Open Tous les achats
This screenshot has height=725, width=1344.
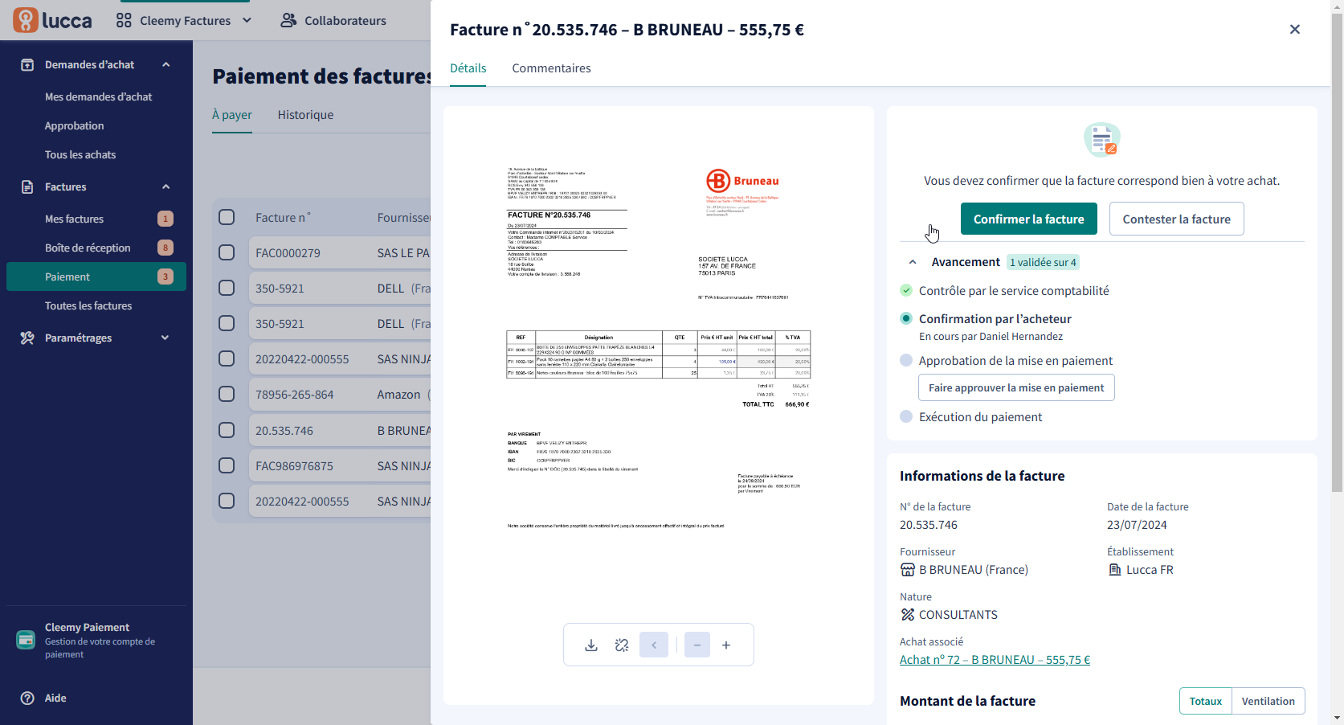click(80, 154)
